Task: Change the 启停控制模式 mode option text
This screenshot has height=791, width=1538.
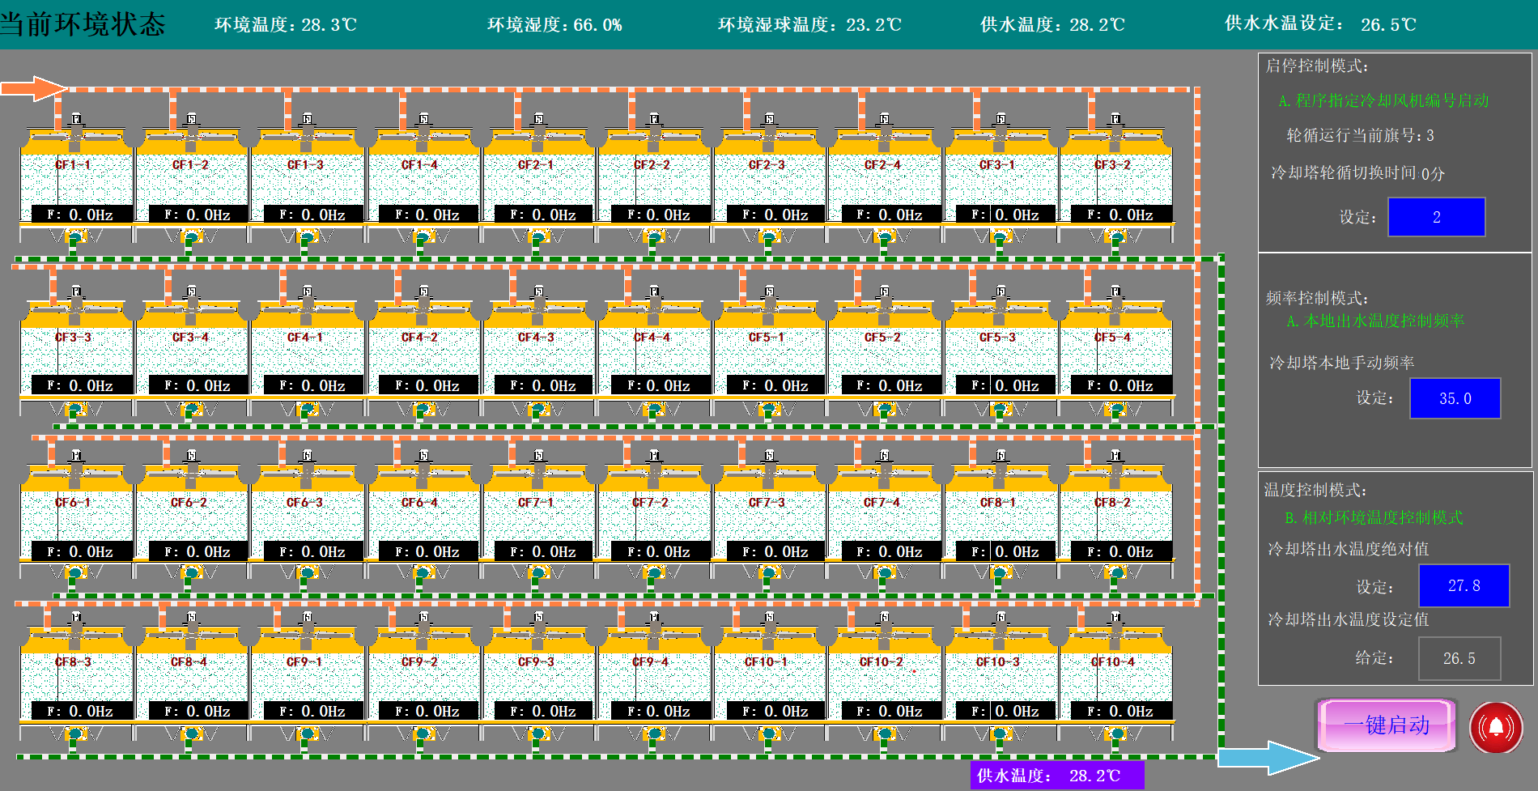Action: [1383, 101]
